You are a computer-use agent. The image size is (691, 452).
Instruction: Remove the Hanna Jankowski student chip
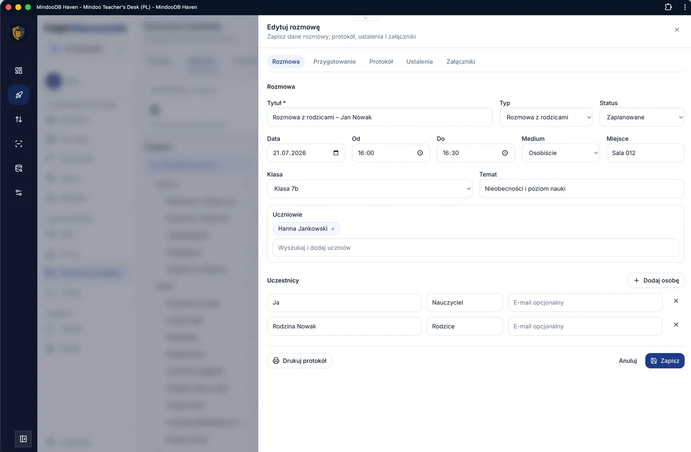tap(333, 229)
